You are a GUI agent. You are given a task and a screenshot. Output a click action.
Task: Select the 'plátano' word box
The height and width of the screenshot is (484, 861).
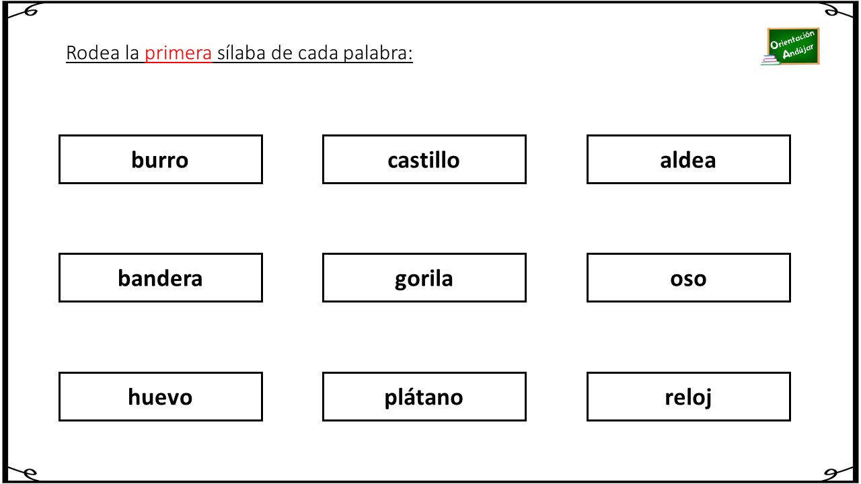click(x=424, y=397)
